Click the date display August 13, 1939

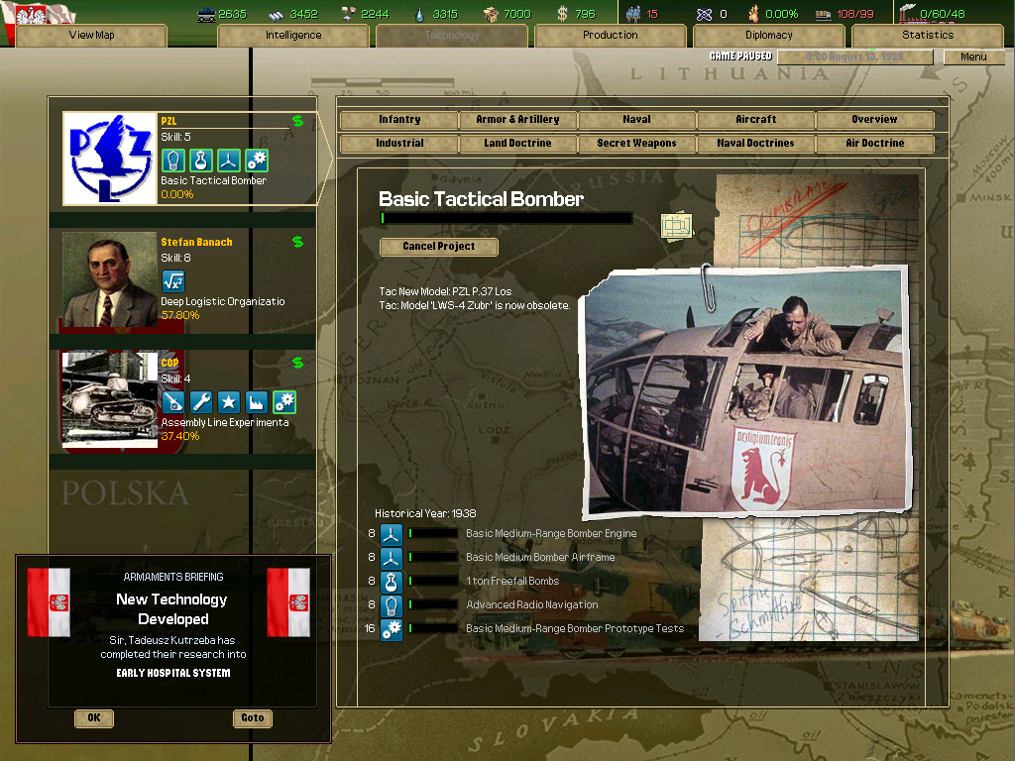[x=855, y=56]
